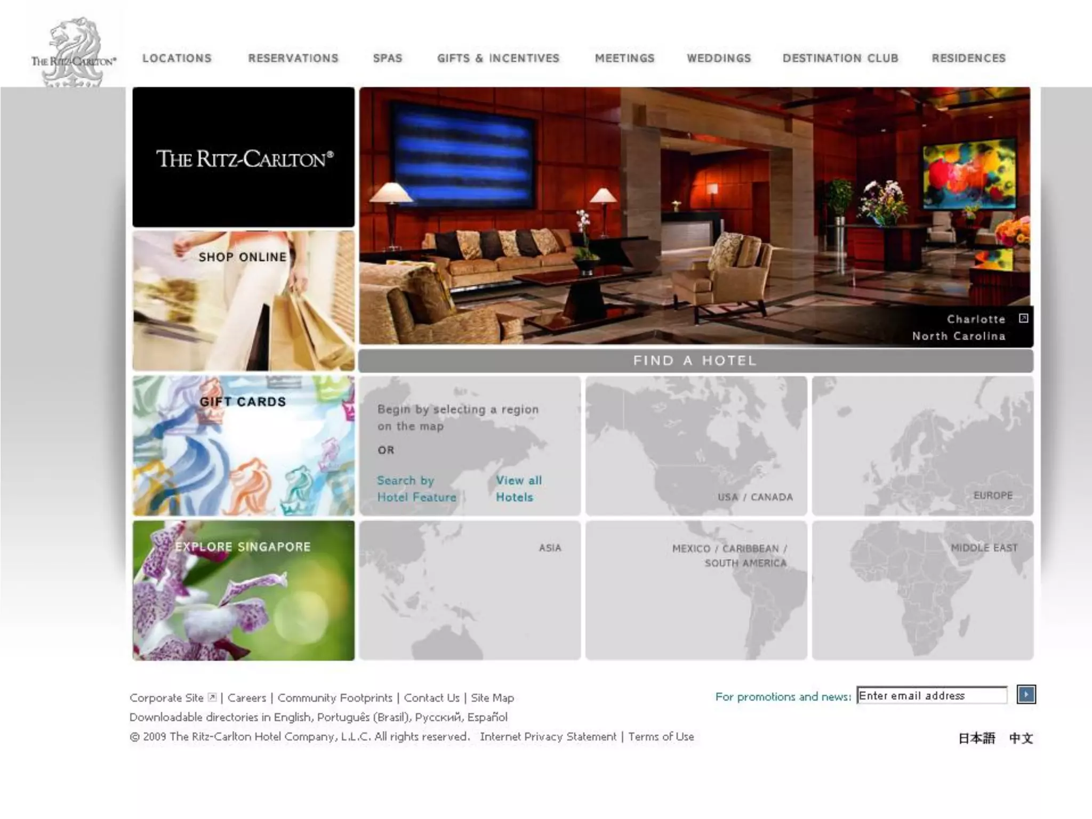This screenshot has height=819, width=1092.
Task: Open Explore Singapore promo tile
Action: pyautogui.click(x=243, y=590)
